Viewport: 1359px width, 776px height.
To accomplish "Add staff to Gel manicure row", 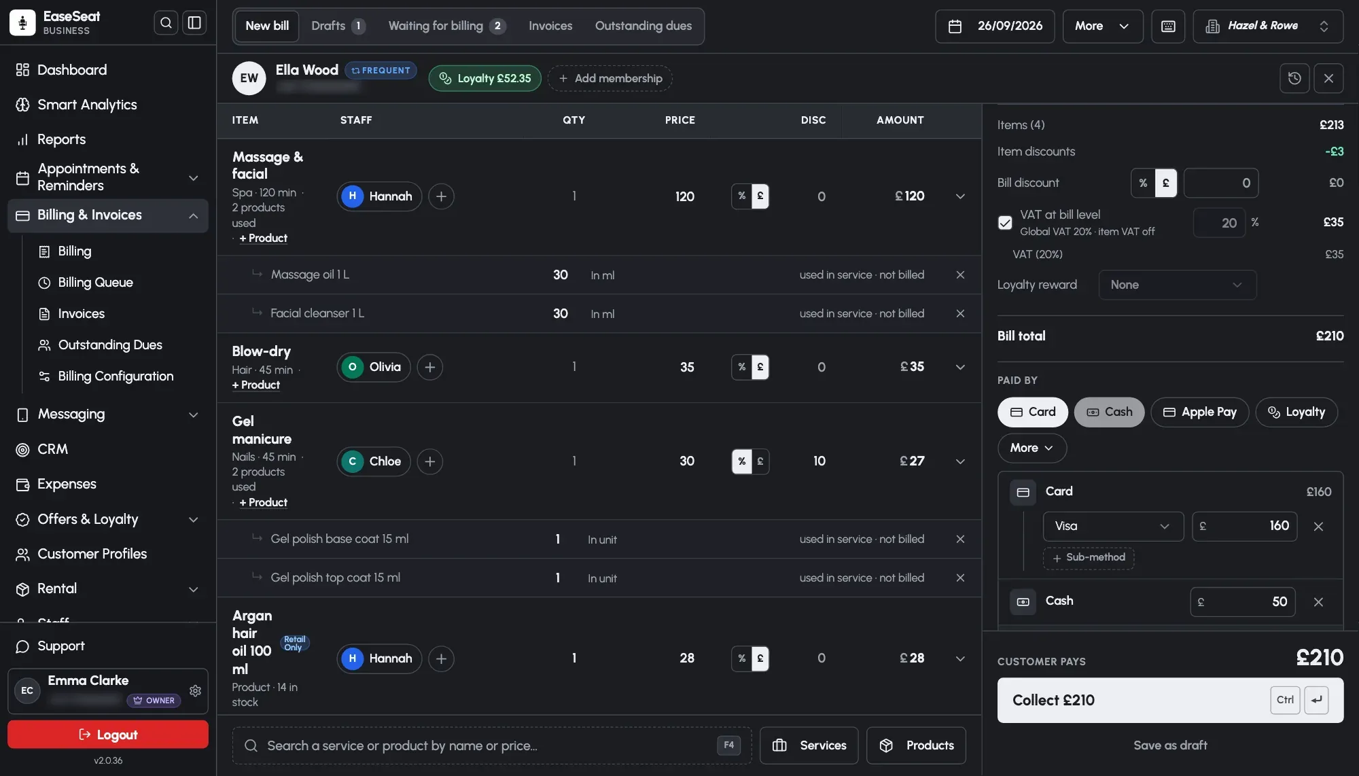I will 429,461.
